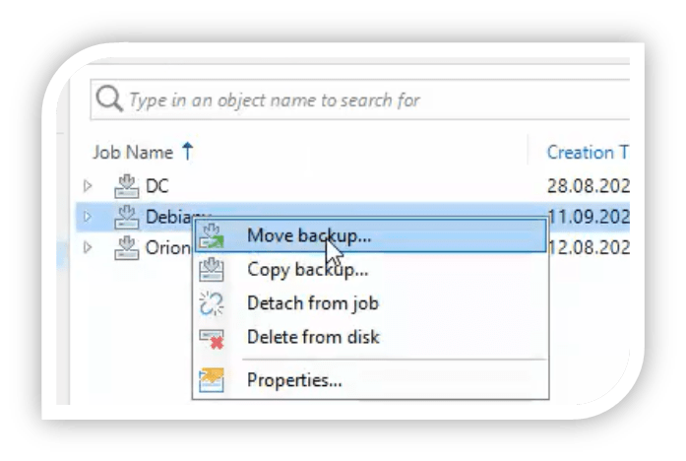
Task: Click the DC backup job icon
Action: [126, 184]
